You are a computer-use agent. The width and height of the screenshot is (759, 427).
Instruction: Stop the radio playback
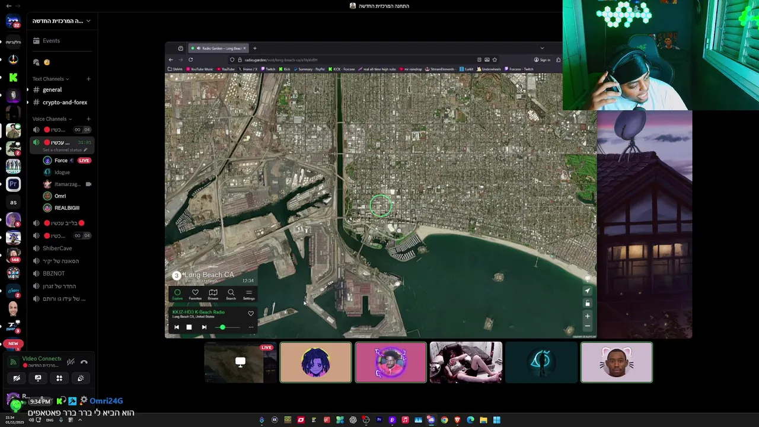click(x=189, y=327)
